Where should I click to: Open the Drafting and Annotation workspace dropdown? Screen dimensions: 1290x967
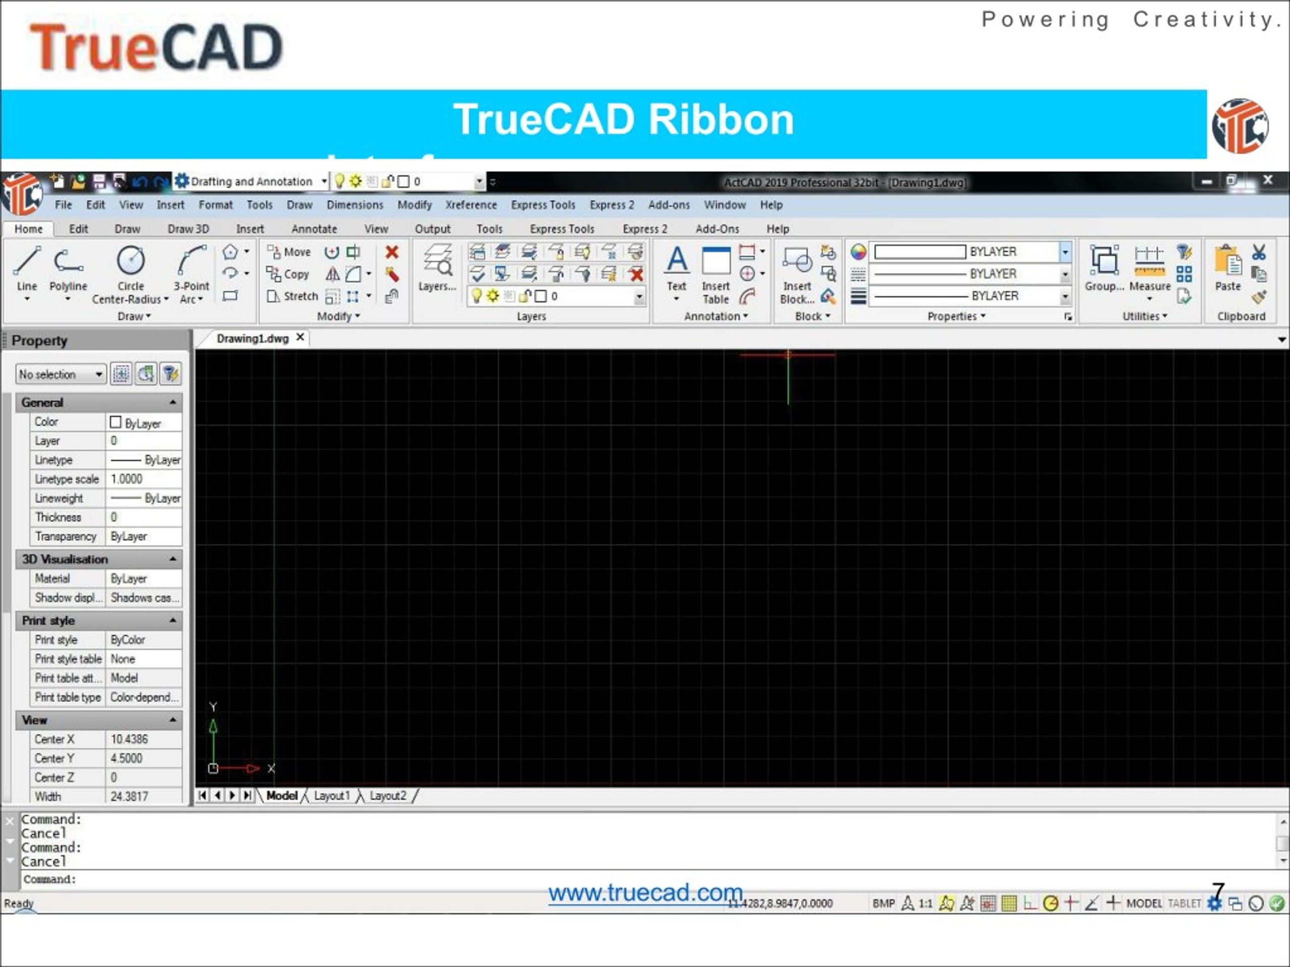pyautogui.click(x=324, y=181)
